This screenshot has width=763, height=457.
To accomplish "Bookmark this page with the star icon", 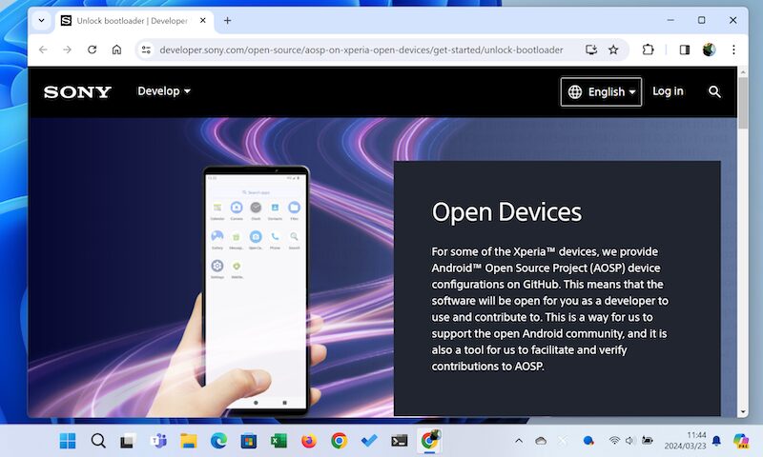I will coord(613,50).
